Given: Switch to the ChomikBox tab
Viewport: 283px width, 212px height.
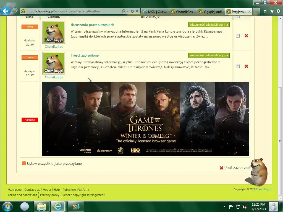Looking at the screenshot, I should coord(183,12).
